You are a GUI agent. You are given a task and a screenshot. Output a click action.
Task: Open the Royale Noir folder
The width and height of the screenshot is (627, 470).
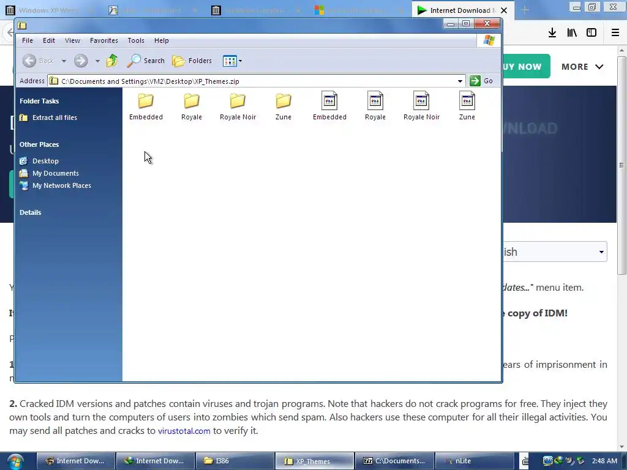238,106
